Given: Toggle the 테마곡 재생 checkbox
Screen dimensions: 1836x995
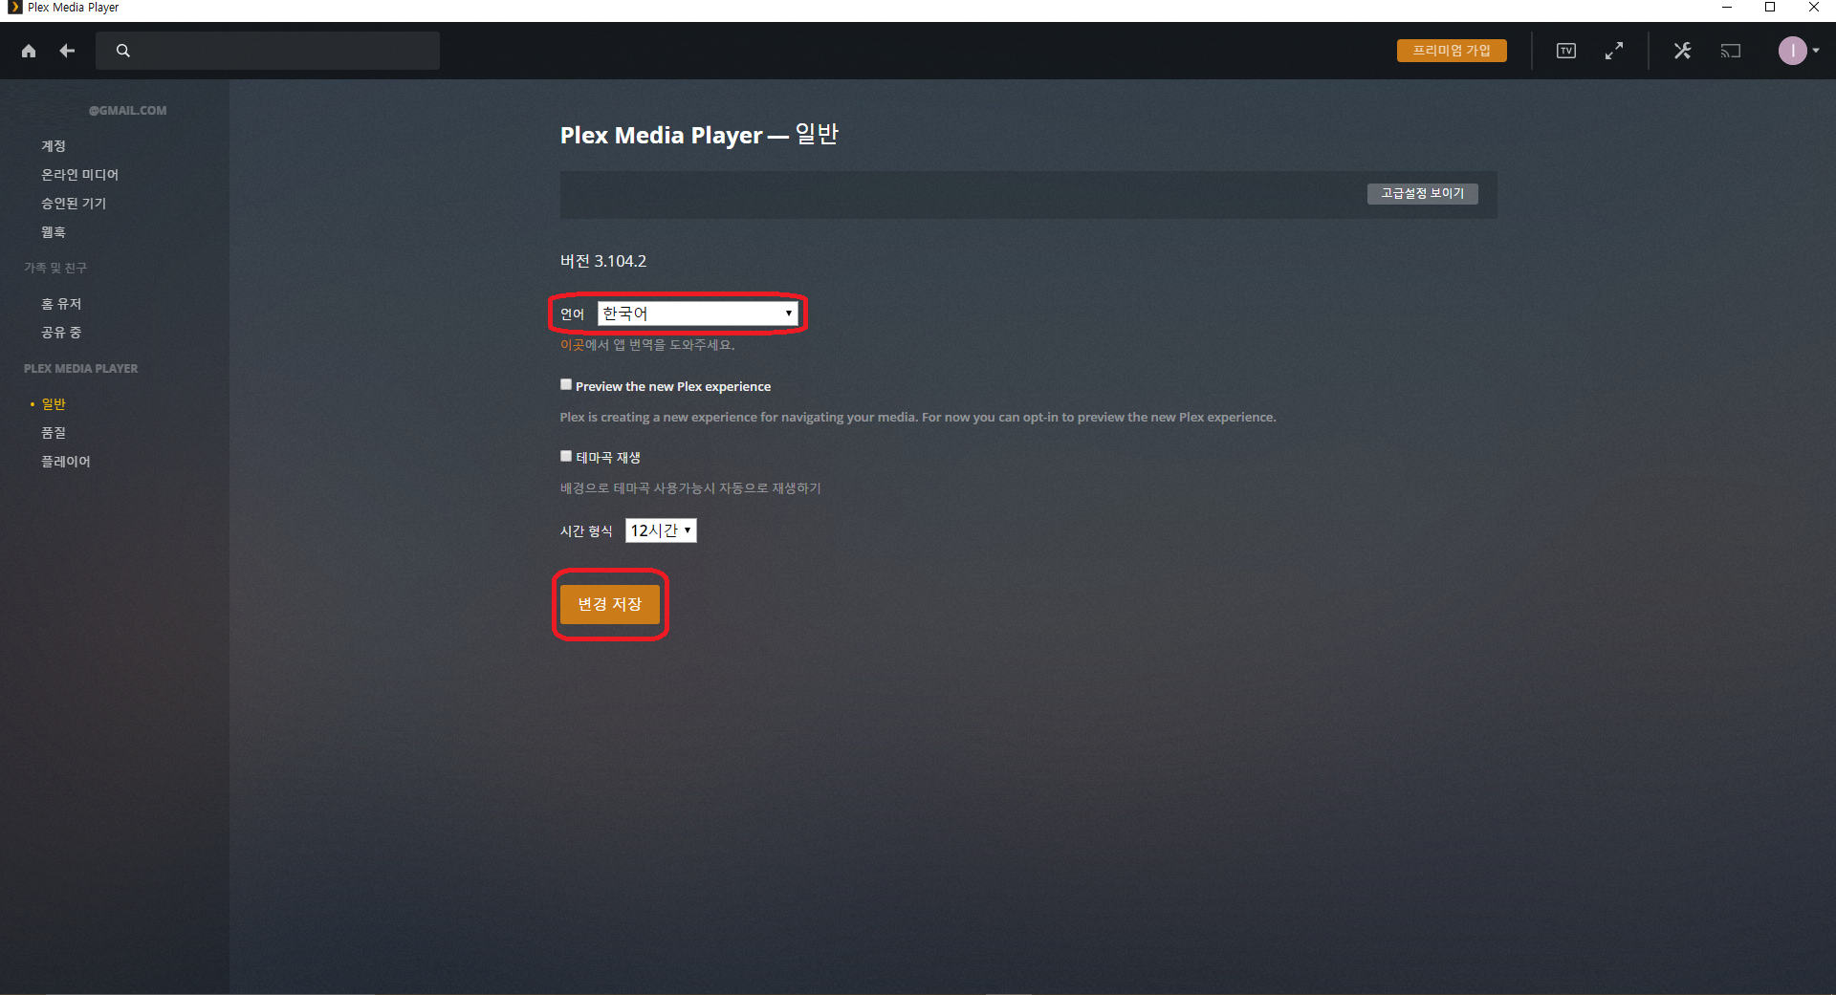Looking at the screenshot, I should (566, 456).
